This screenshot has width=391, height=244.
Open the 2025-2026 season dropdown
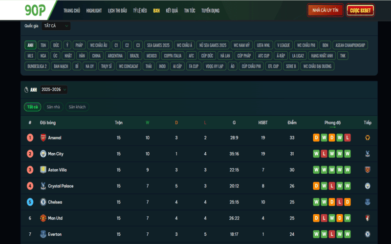54,90
